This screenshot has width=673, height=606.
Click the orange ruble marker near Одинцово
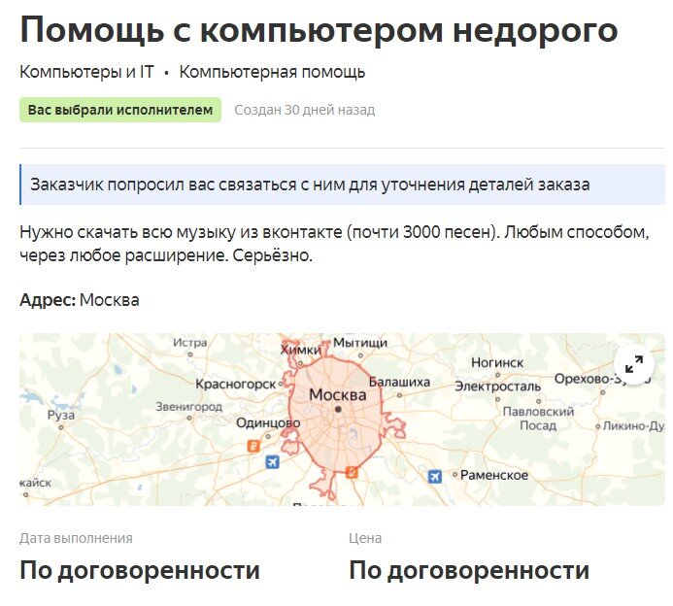tap(253, 446)
